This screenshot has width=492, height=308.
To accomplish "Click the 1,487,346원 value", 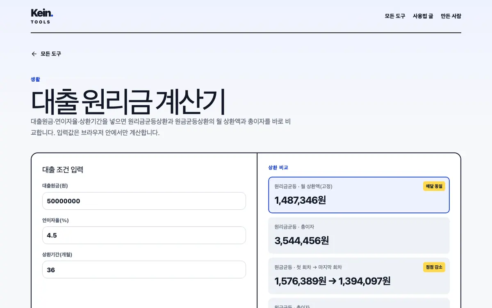I will pyautogui.click(x=300, y=200).
